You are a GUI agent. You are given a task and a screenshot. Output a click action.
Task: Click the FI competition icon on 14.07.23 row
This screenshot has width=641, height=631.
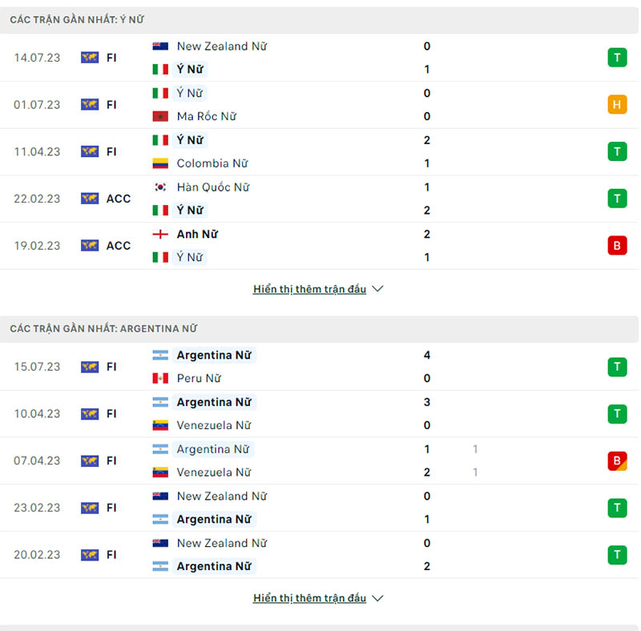pos(88,58)
